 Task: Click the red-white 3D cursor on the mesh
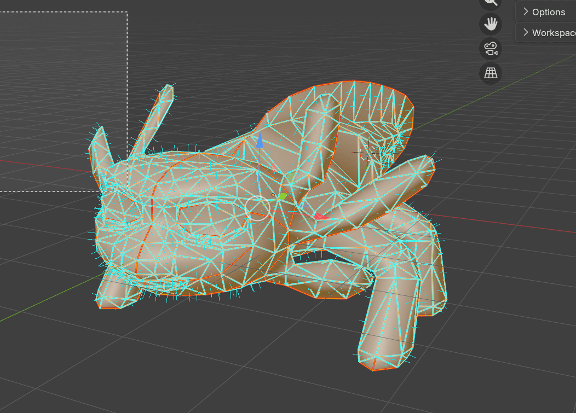tap(368, 153)
